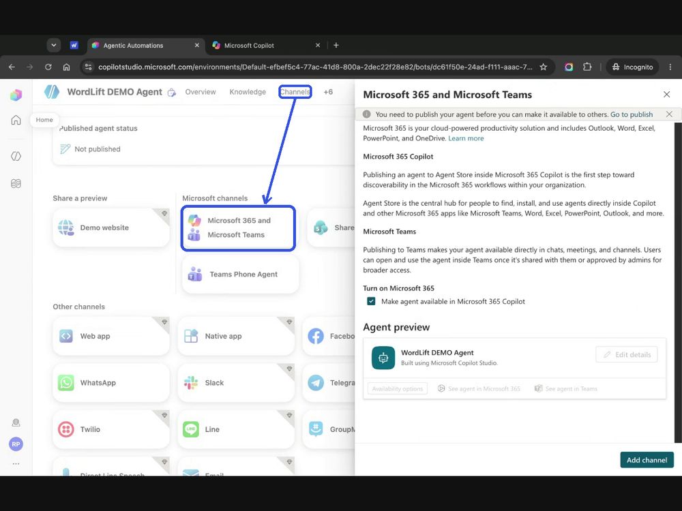Choose the Telegram channel
Viewport: 682px width, 511px height.
[329, 383]
